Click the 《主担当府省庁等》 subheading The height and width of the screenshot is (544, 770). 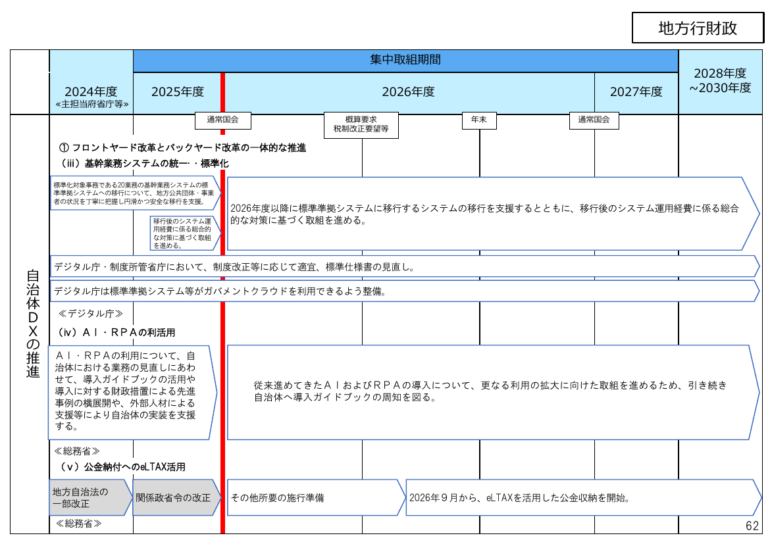92,104
